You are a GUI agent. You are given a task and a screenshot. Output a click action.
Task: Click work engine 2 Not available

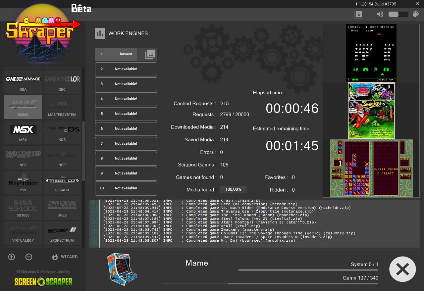126,69
